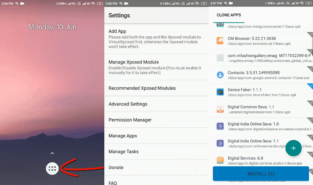Tap the Contacts app icon
The height and width of the screenshot is (185, 313).
point(220,75)
